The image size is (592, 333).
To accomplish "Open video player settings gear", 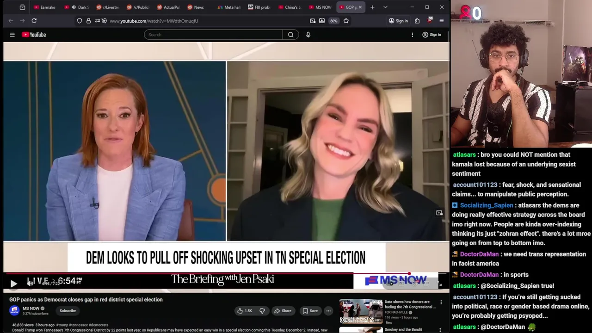I will (414, 284).
